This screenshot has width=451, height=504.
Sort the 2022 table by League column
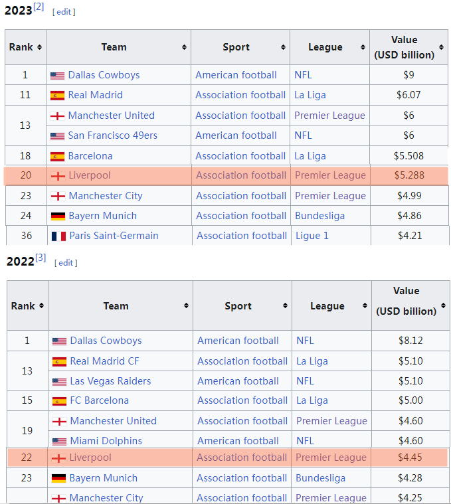coord(365,306)
